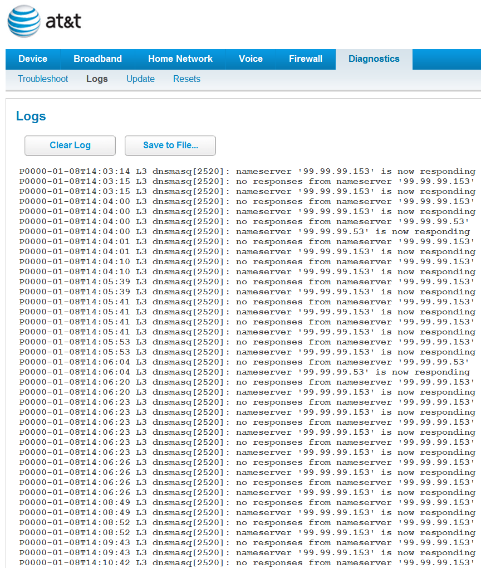This screenshot has height=568, width=481.
Task: Open the Device tab
Action: [x=33, y=59]
